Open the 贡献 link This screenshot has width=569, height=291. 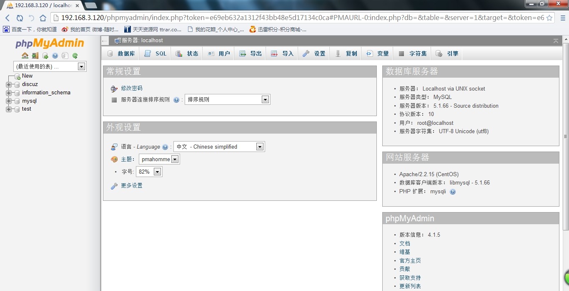[x=405, y=269]
